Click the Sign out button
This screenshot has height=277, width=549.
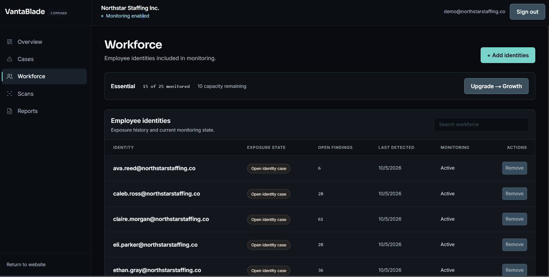tap(527, 12)
